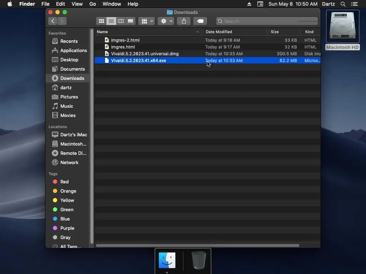Sort by Date Modified column header
This screenshot has height=274, width=366.
tap(234, 32)
